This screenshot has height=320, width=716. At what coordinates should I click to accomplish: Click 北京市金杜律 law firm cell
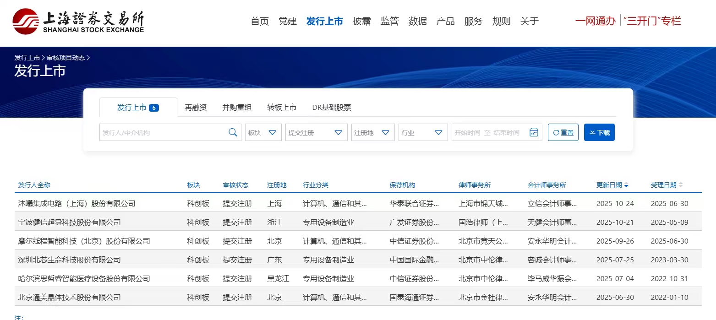point(483,297)
